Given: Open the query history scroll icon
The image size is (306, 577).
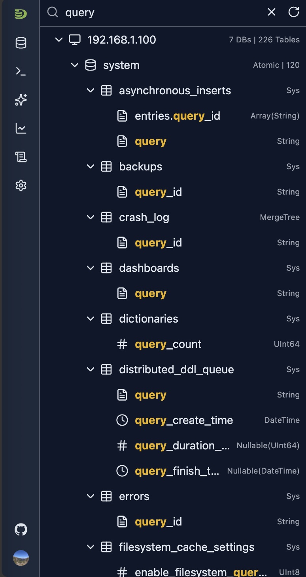Looking at the screenshot, I should [x=21, y=157].
